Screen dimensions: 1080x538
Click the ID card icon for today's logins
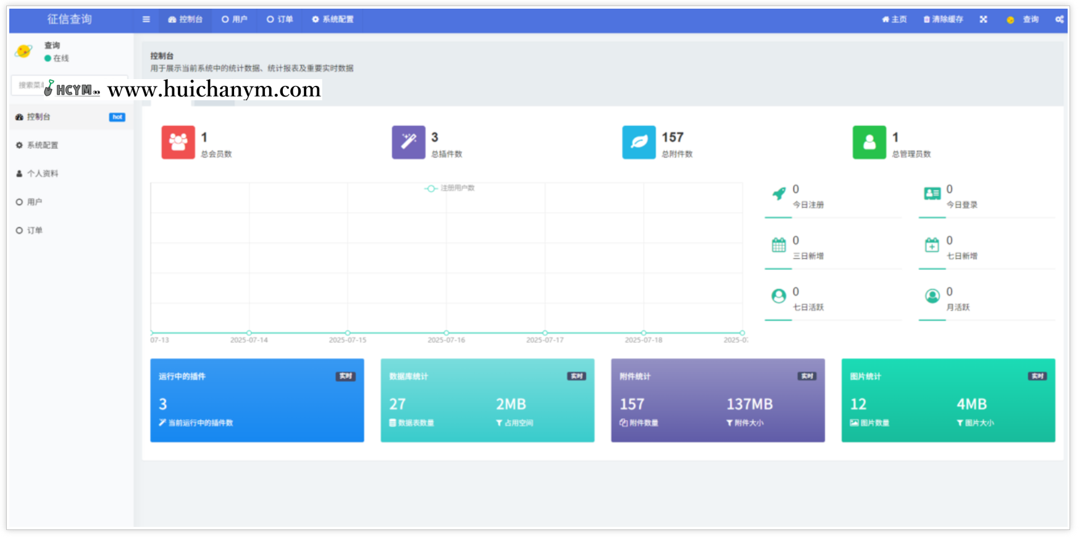932,194
